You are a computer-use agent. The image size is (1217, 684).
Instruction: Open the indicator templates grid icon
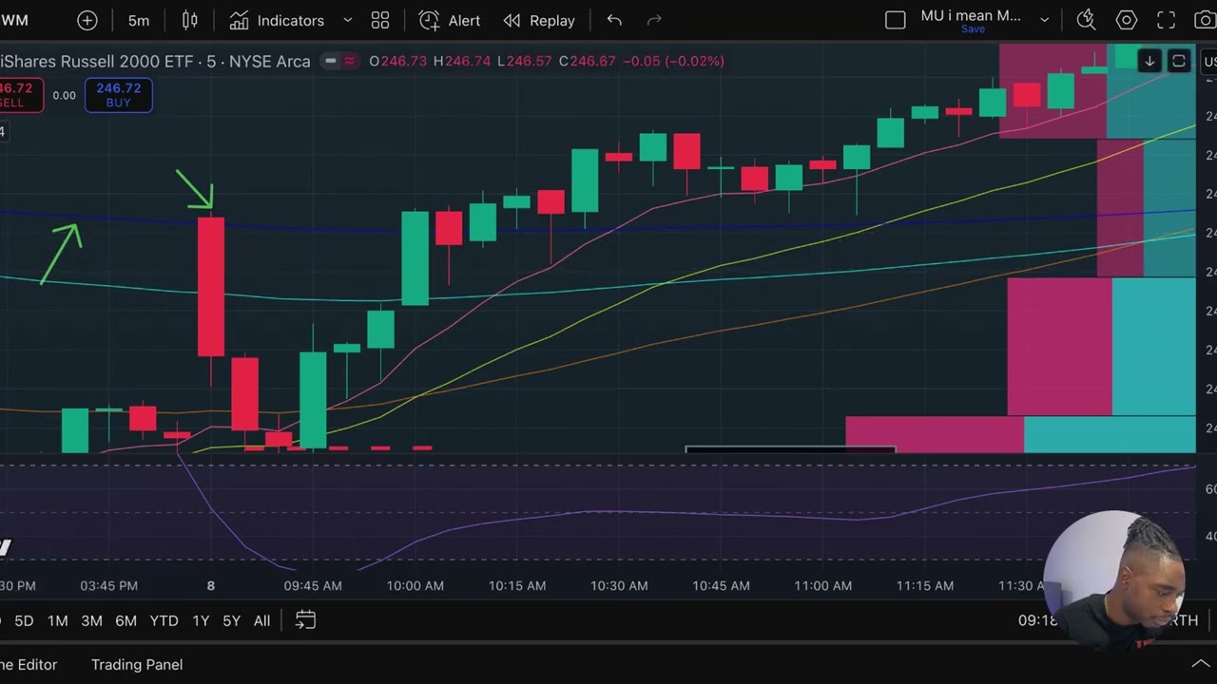coord(380,20)
